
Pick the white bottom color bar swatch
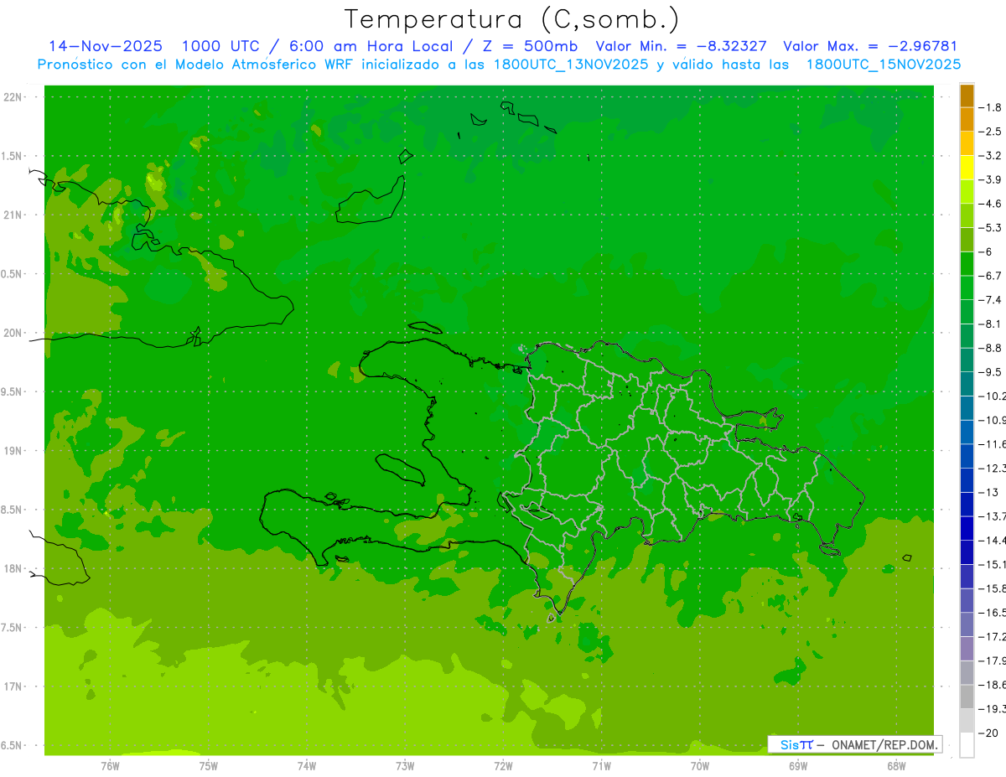coord(967,744)
